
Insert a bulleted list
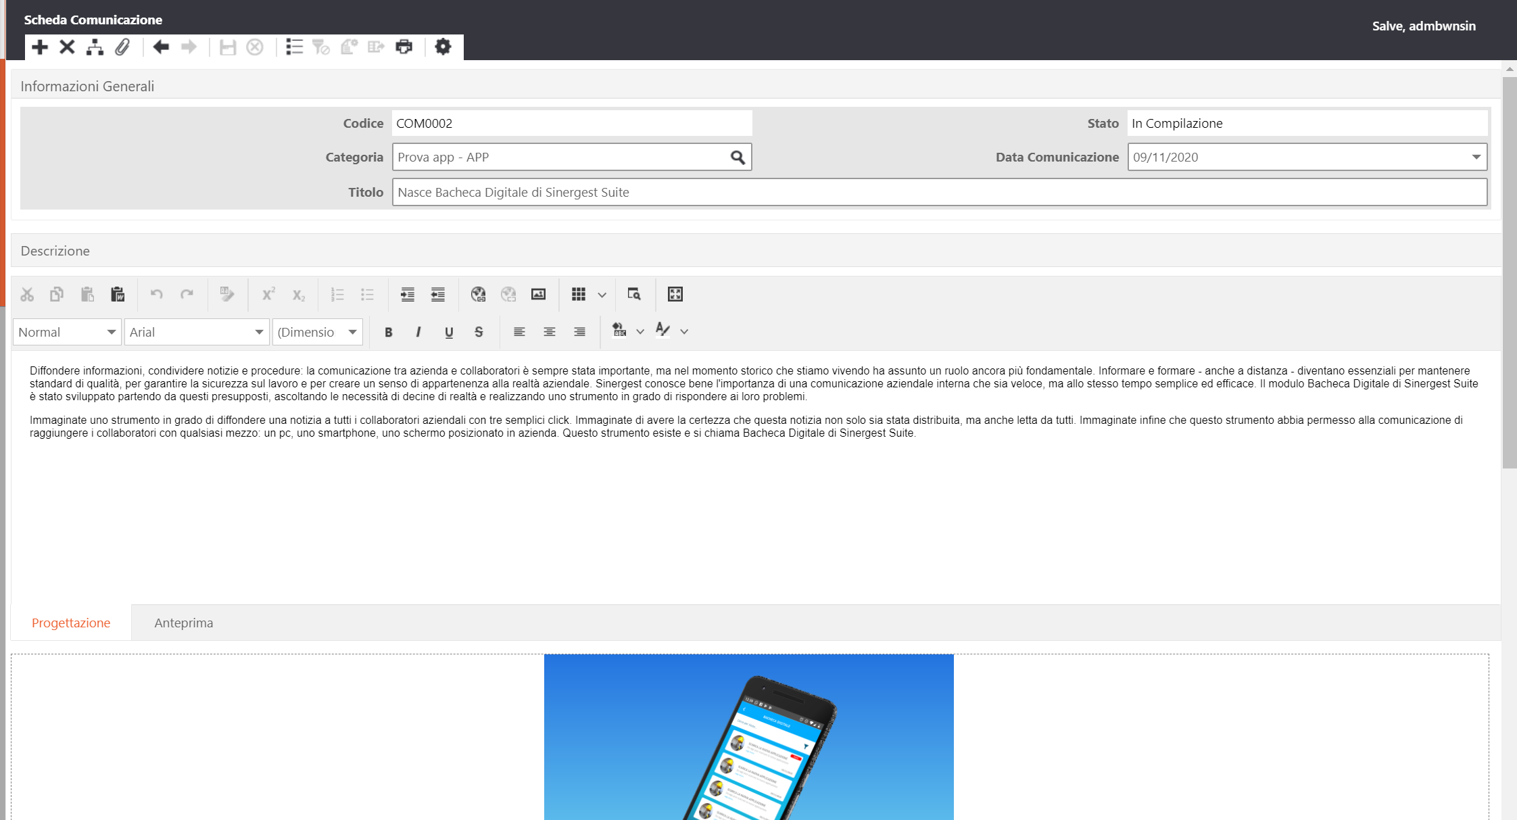coord(367,294)
